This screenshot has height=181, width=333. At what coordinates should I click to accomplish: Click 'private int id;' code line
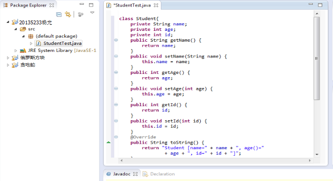click(151, 35)
